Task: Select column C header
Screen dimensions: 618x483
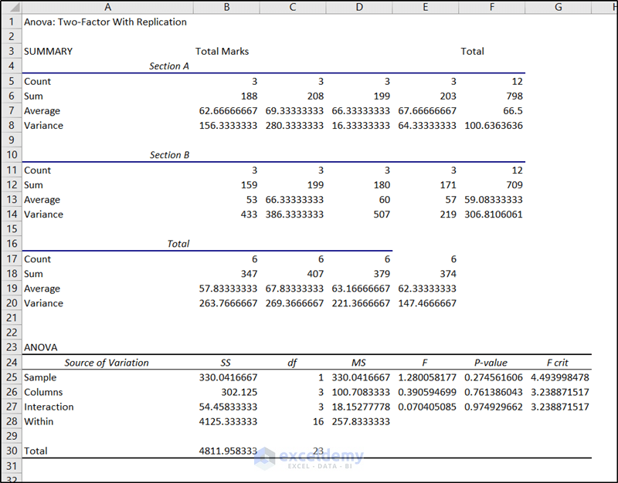Action: [293, 7]
